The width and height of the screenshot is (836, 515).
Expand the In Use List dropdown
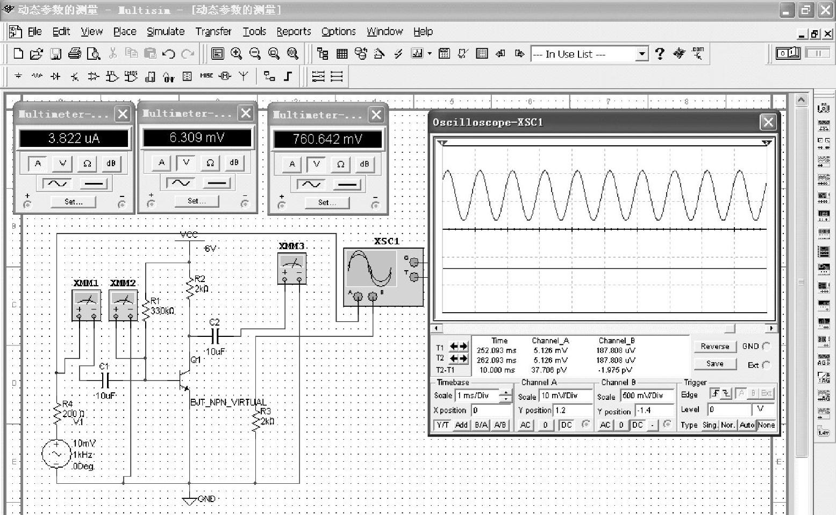pyautogui.click(x=641, y=54)
